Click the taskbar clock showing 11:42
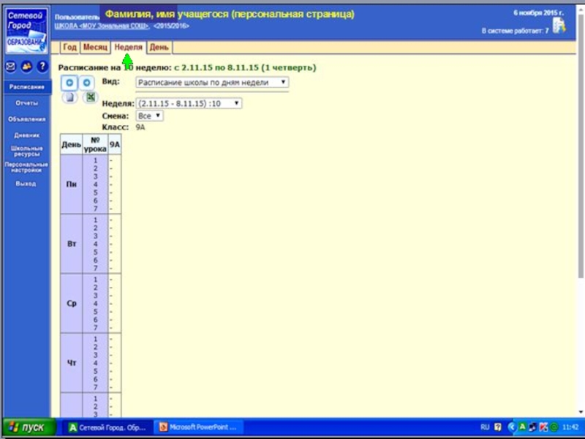The width and height of the screenshot is (585, 439). (570, 427)
